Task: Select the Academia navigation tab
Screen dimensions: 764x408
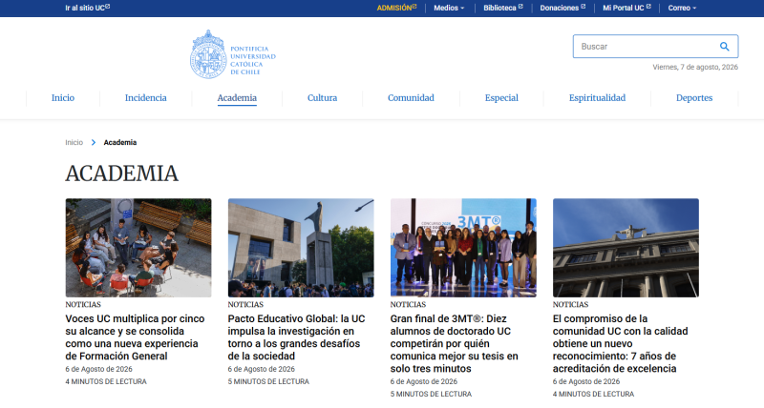Action: [237, 98]
